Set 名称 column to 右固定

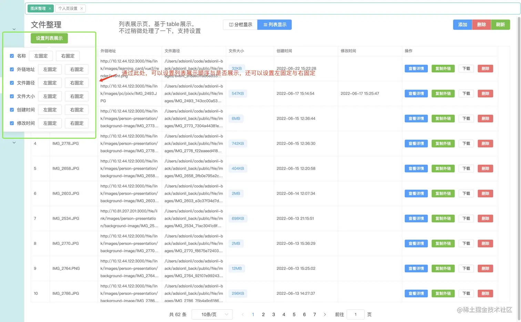[68, 56]
